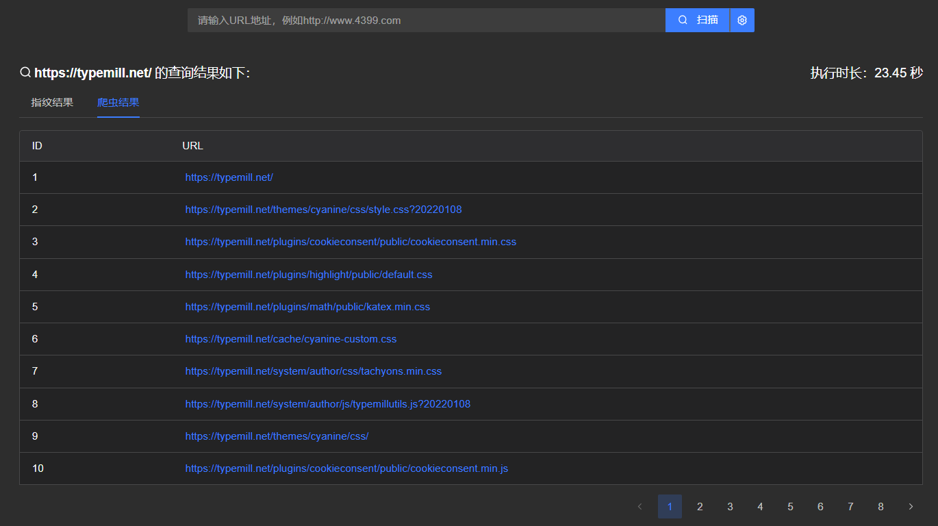
Task: Open the cyanine-custom.css link
Action: pos(291,339)
